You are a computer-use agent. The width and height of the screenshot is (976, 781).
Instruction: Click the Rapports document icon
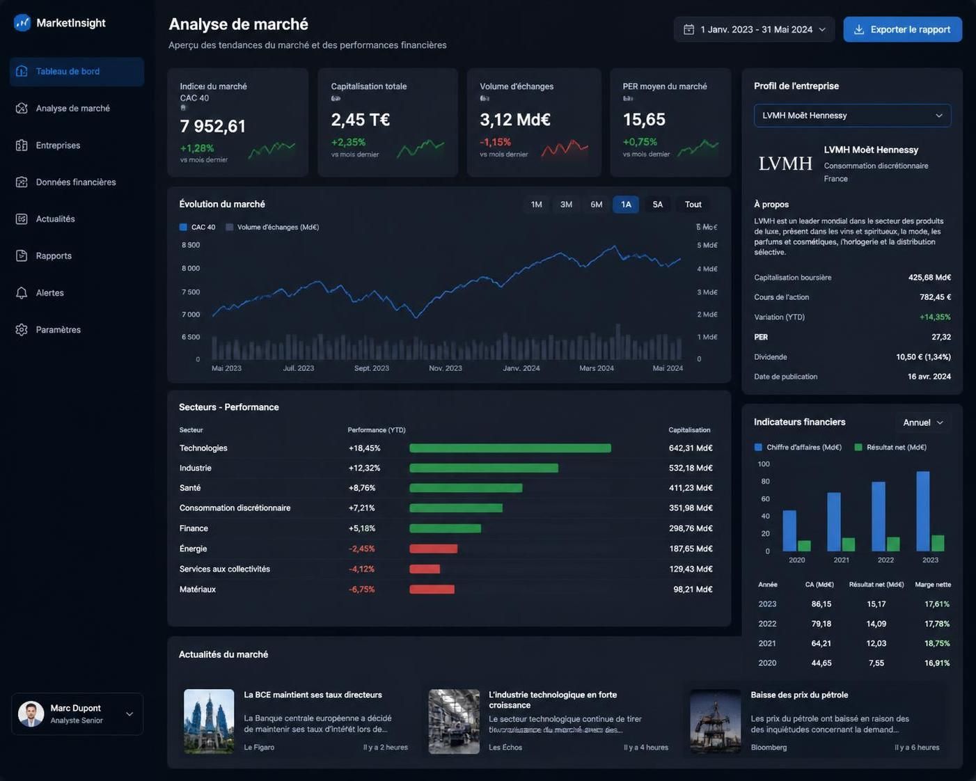[22, 255]
